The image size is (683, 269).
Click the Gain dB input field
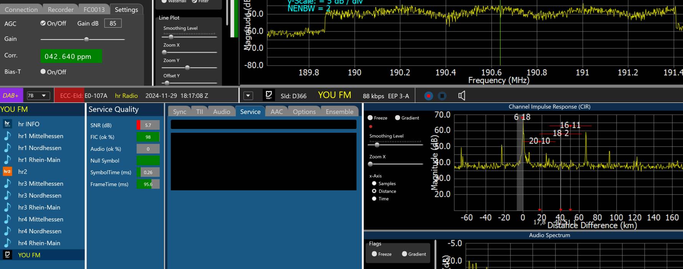(x=113, y=23)
